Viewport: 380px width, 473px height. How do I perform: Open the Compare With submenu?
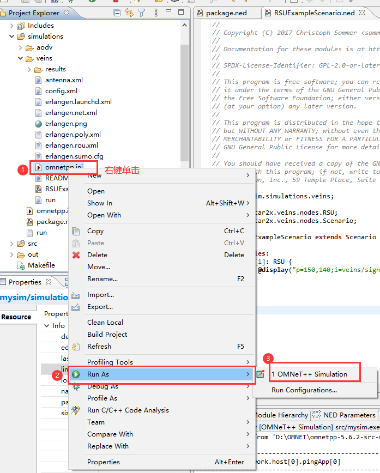(x=162, y=434)
